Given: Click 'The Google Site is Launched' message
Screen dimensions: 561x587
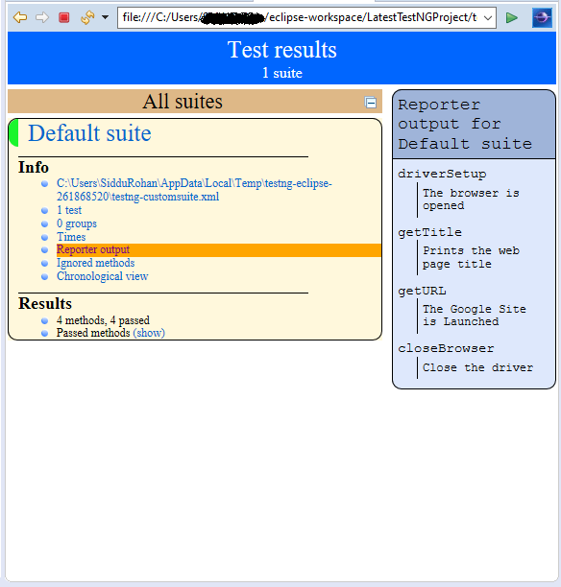Looking at the screenshot, I should pos(475,316).
